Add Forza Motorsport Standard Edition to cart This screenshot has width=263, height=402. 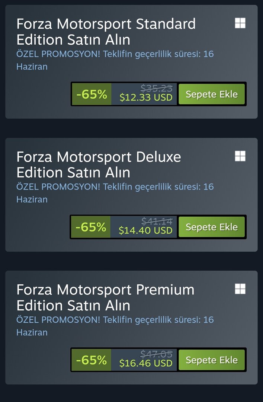click(212, 94)
